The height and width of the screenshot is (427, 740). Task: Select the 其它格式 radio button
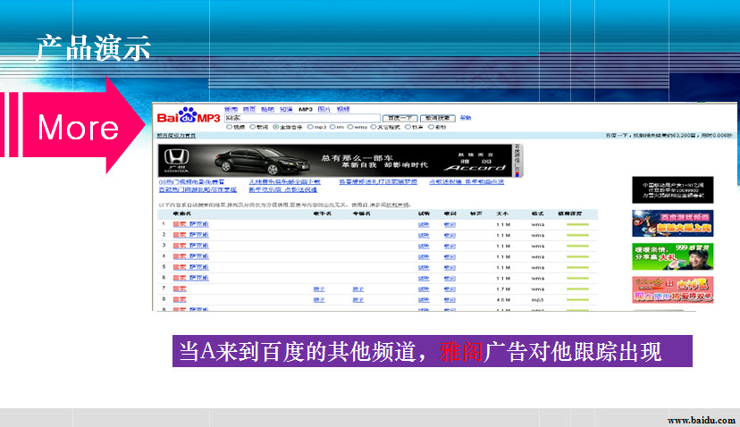(x=374, y=127)
